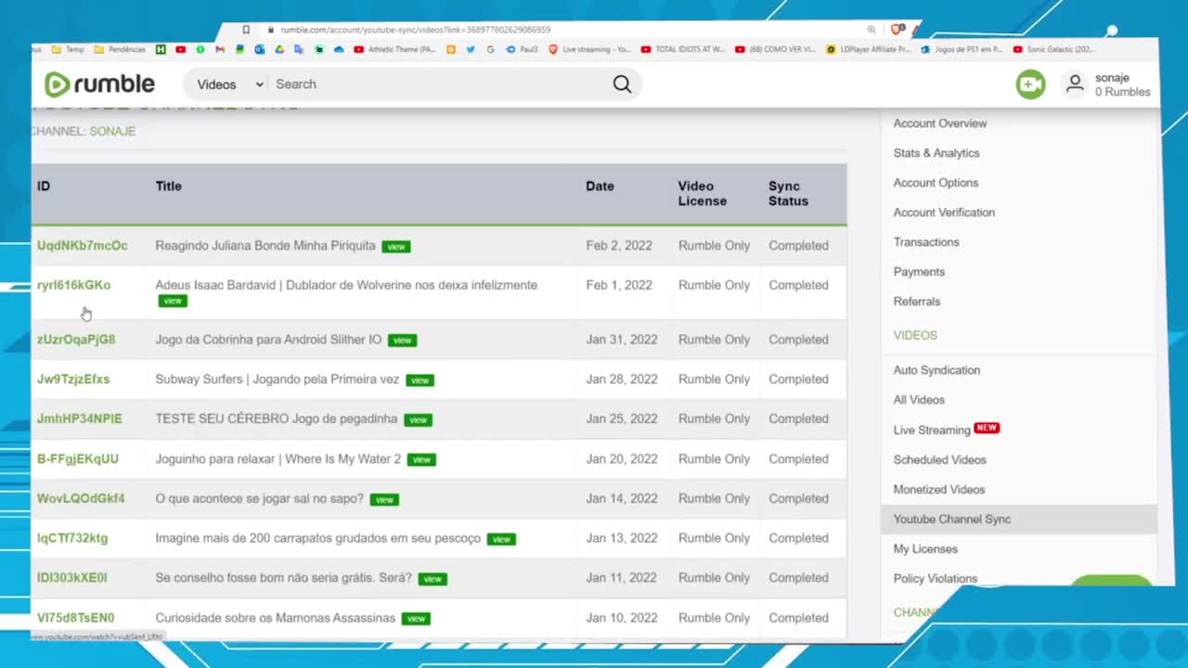This screenshot has height=668, width=1188.
Task: Open All Videos in sidebar
Action: pos(919,400)
